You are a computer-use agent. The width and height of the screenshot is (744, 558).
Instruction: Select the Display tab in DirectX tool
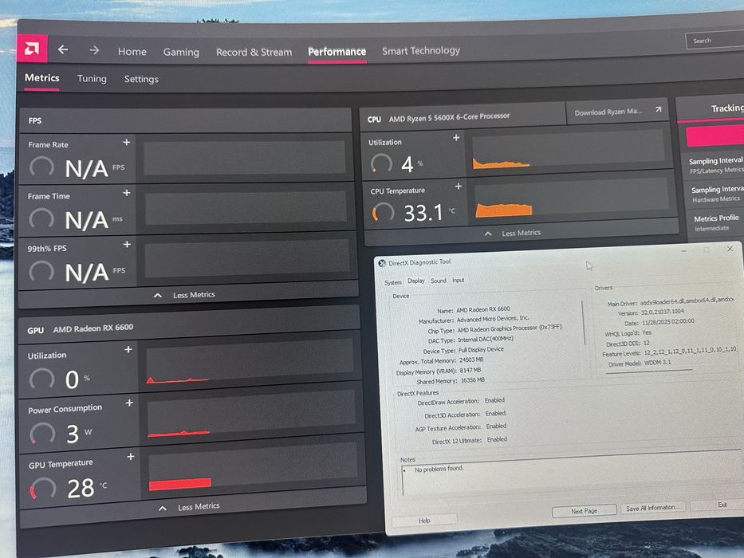416,281
